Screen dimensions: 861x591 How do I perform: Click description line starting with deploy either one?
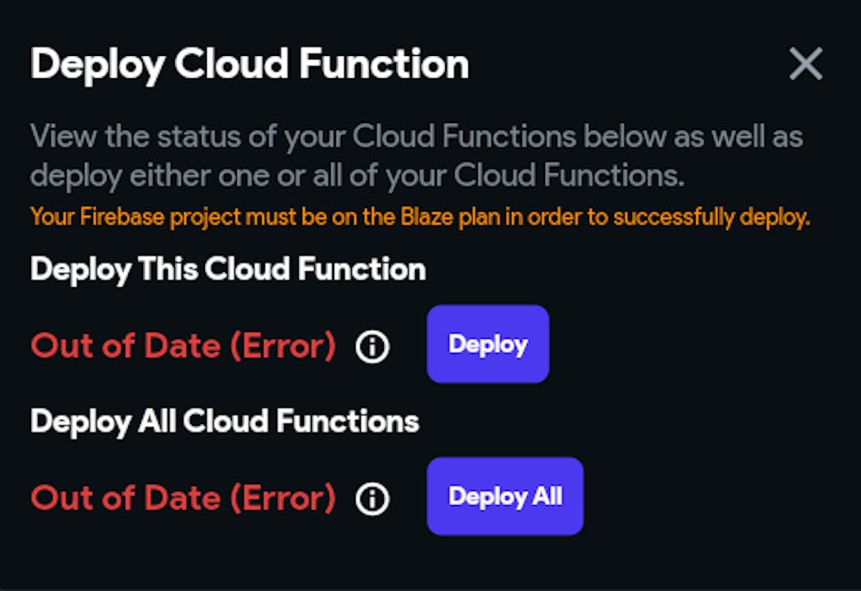(x=357, y=175)
